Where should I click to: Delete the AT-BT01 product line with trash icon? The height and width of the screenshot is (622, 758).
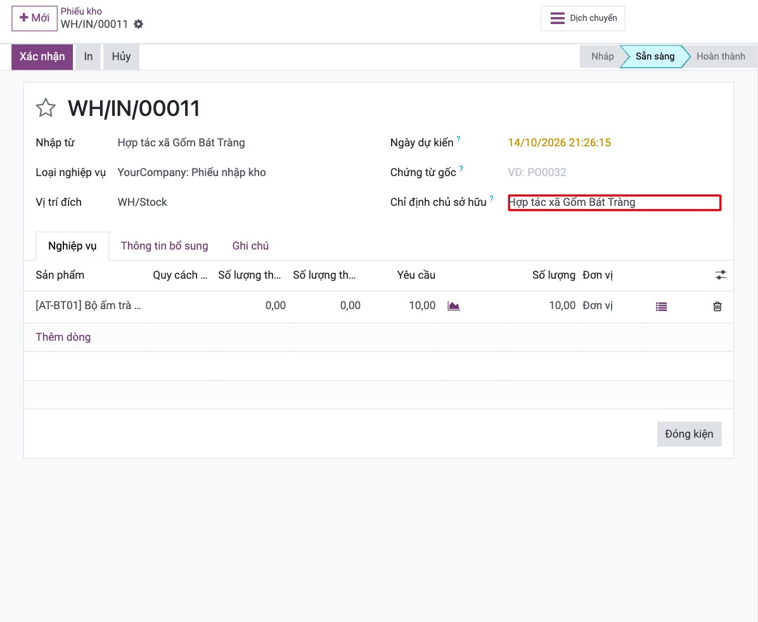pos(717,307)
